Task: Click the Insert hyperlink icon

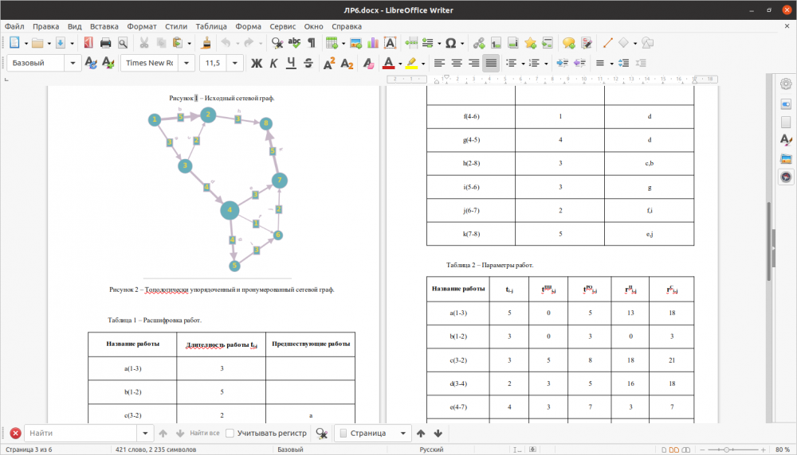Action: click(x=479, y=43)
